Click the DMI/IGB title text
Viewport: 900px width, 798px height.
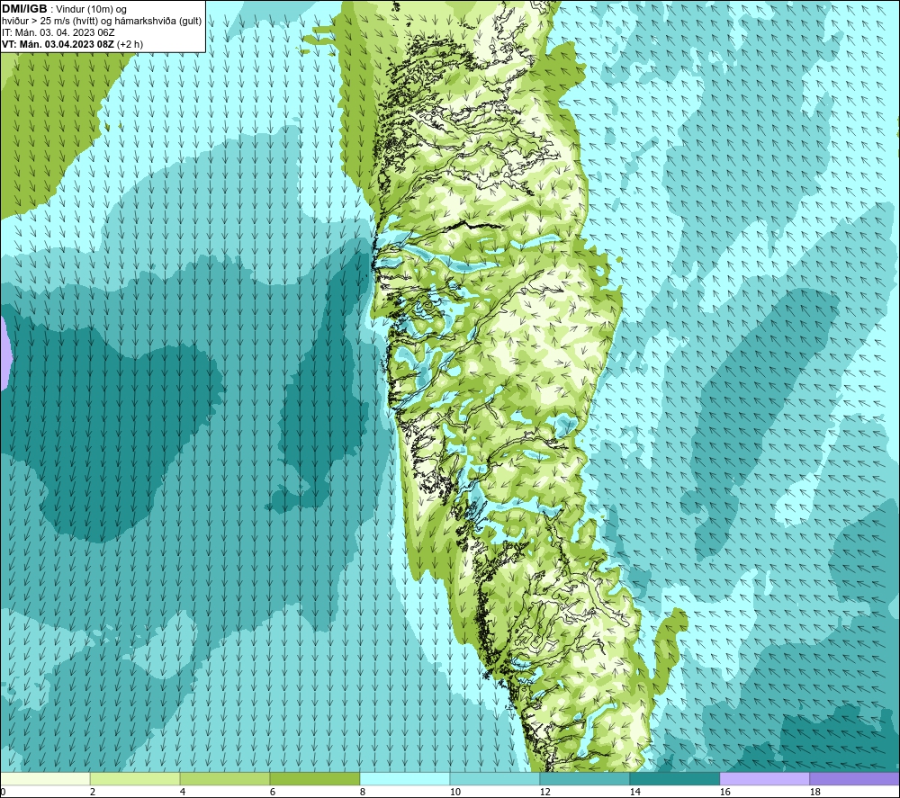24,9
